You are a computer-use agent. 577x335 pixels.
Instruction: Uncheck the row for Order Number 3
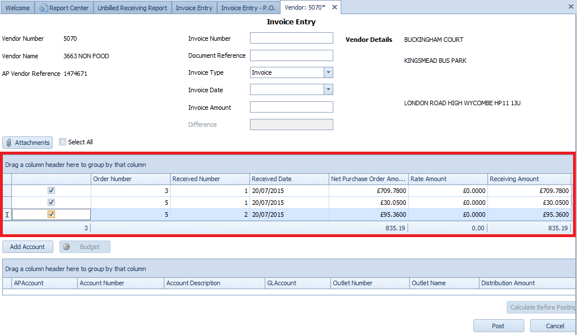tap(52, 191)
